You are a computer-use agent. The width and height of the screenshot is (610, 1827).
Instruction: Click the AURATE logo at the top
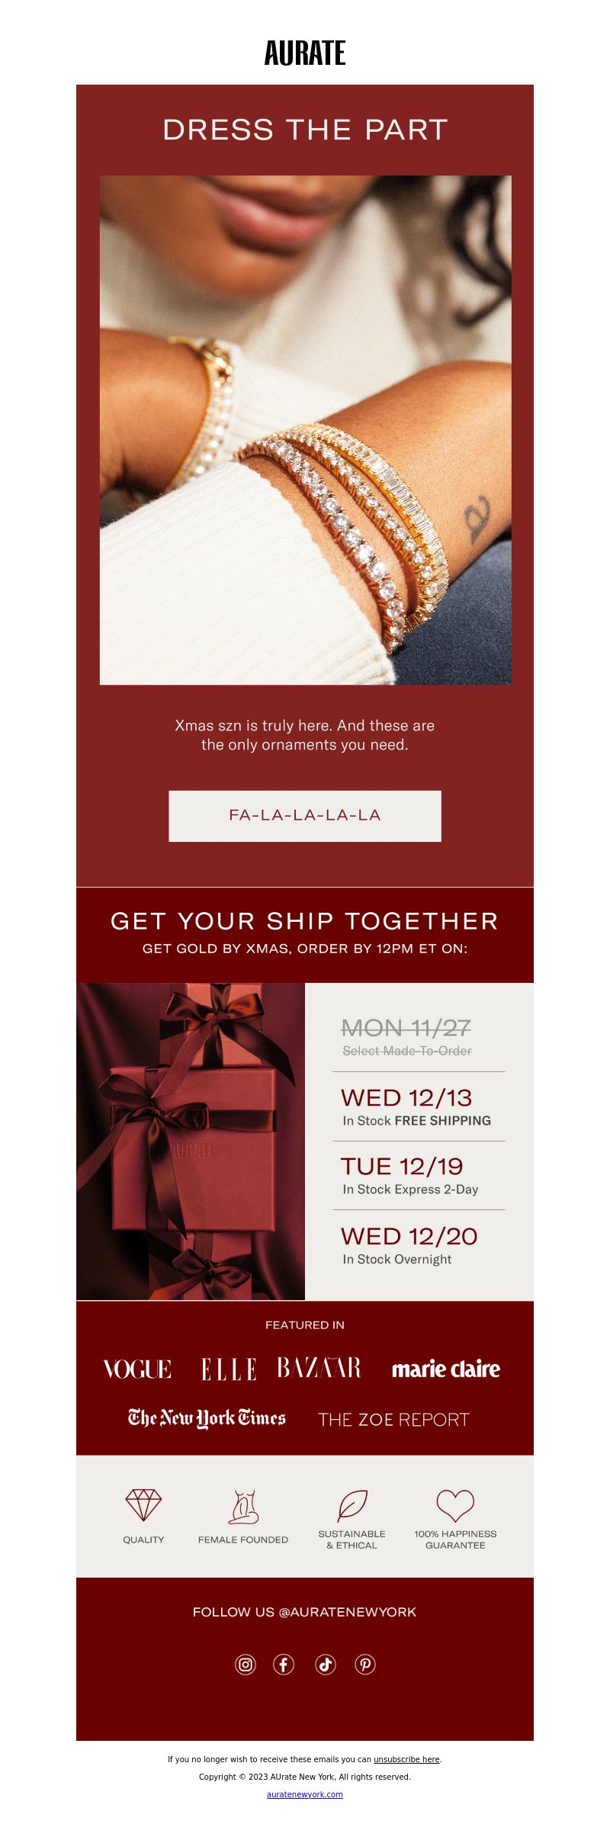tap(305, 53)
